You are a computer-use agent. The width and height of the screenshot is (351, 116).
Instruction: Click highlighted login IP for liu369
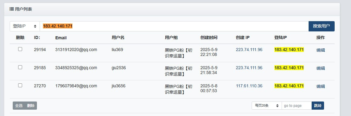pyautogui.click(x=289, y=50)
